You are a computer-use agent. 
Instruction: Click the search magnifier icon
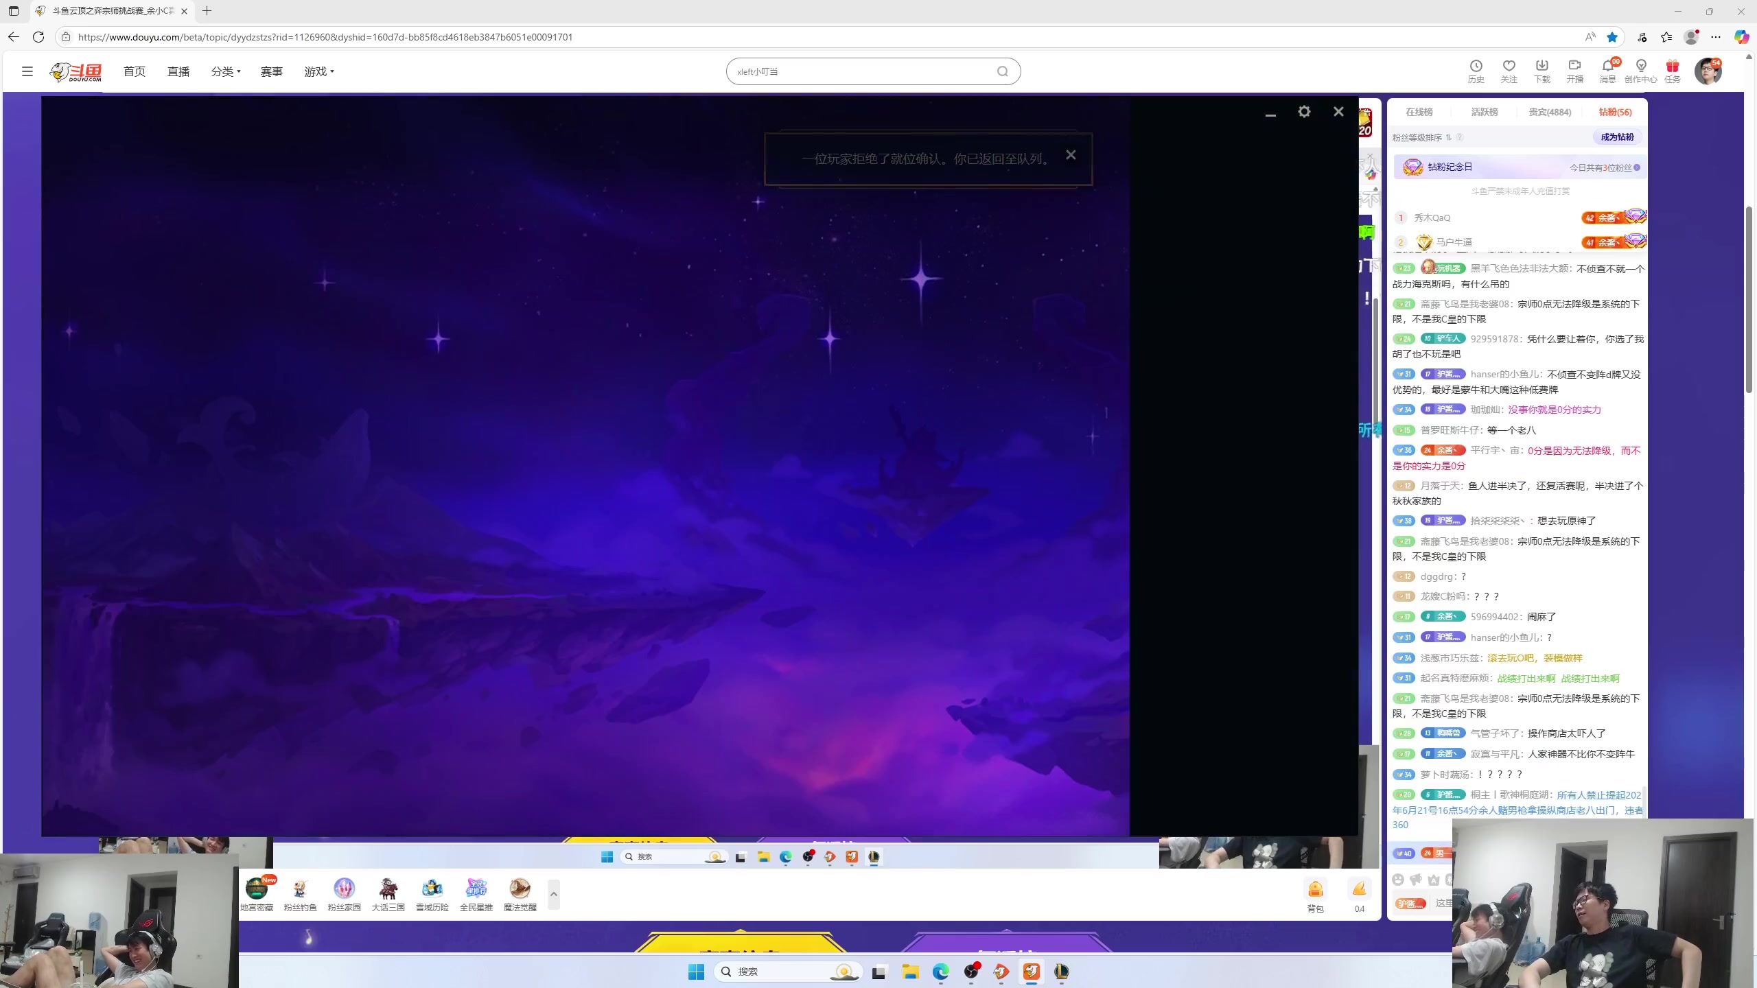click(1003, 71)
